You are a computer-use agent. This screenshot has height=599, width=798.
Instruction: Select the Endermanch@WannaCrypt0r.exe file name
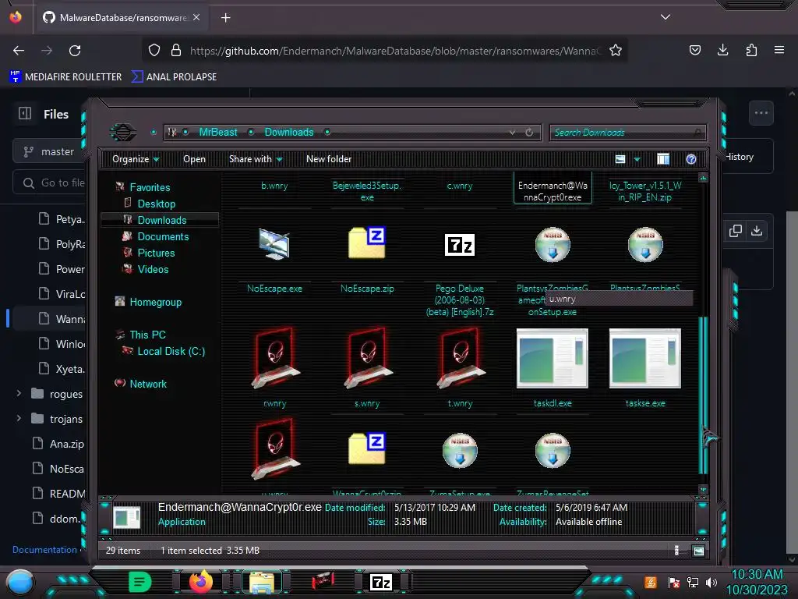point(553,192)
